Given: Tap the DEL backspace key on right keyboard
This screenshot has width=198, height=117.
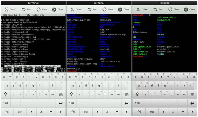Looking at the screenshot, I should (192, 94).
